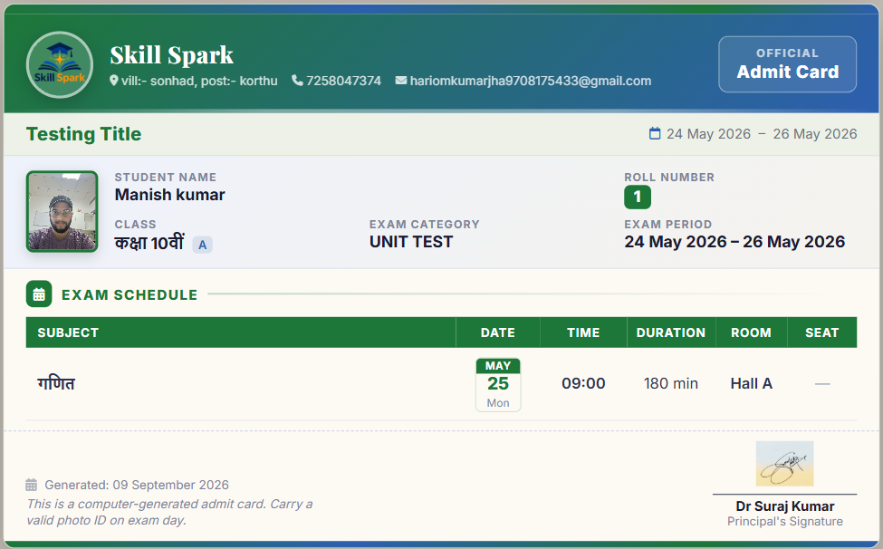Click the EXAM CATEGORY label
Image resolution: width=883 pixels, height=549 pixels.
click(425, 225)
